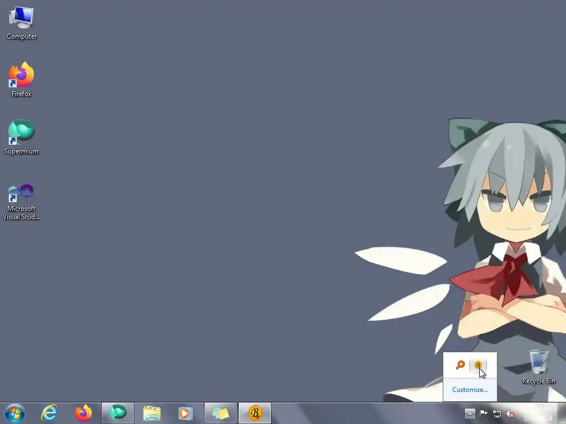
Task: Open the Action Center flag icon
Action: pyautogui.click(x=483, y=414)
